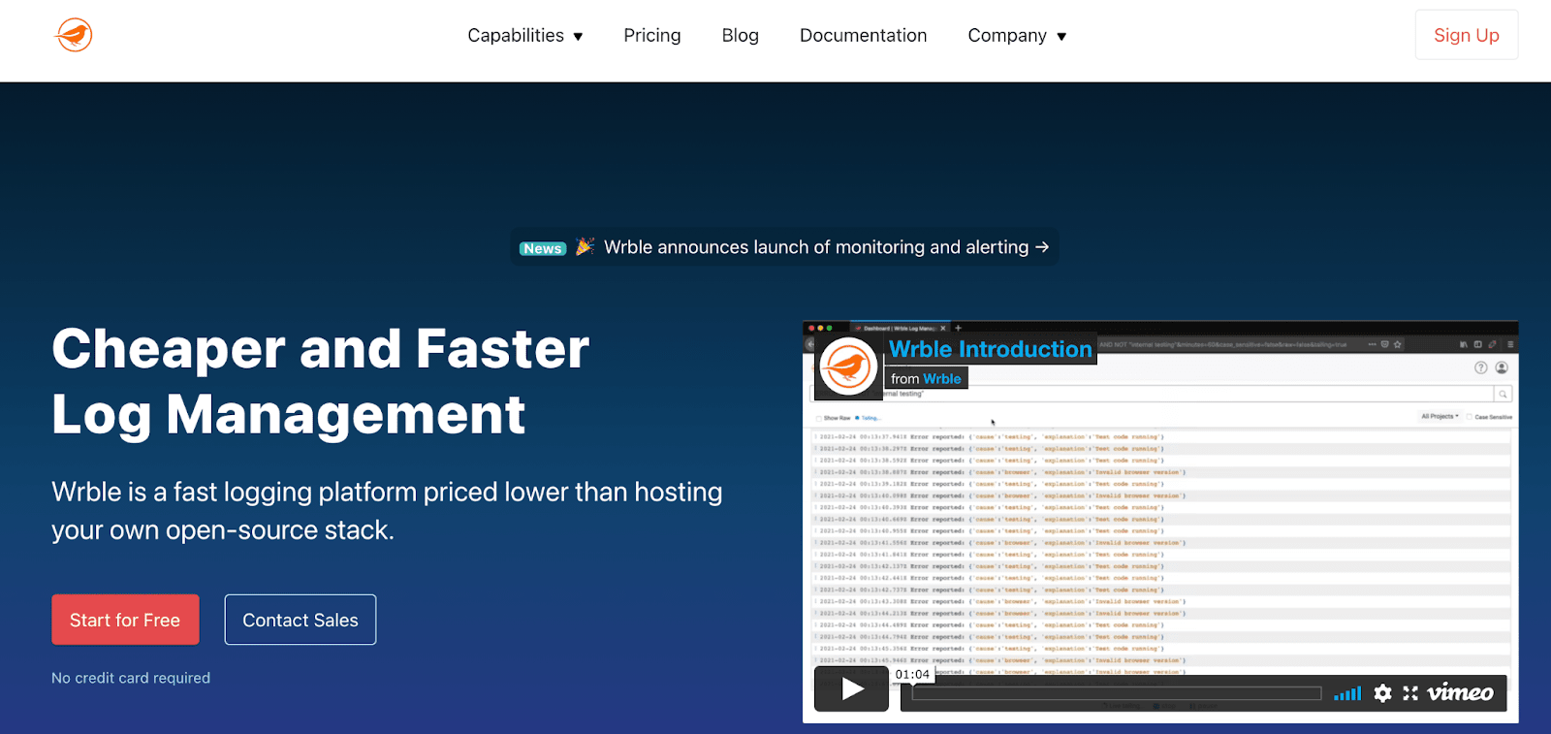Click the 'from Wrble' author link
This screenshot has height=734, width=1551.
926,379
